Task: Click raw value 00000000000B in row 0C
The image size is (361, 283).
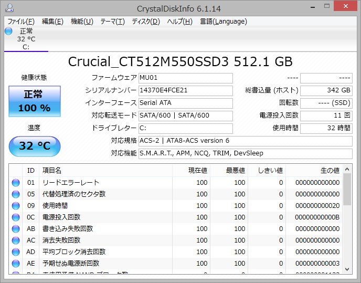Action: pos(317,217)
